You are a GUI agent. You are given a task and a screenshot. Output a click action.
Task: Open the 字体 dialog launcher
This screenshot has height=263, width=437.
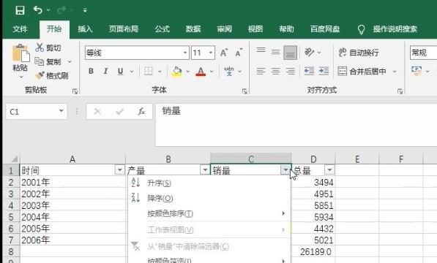244,91
